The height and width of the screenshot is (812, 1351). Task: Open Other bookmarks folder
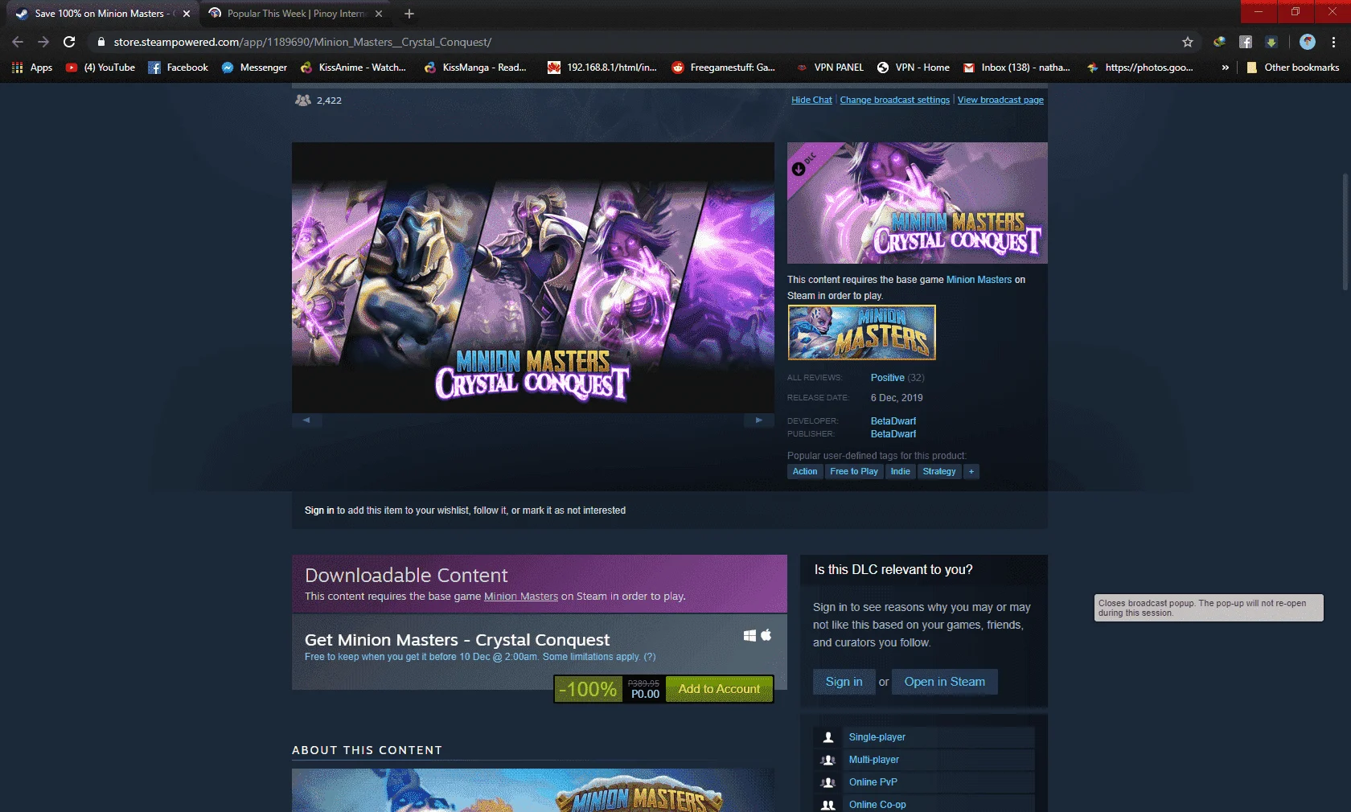[1293, 68]
